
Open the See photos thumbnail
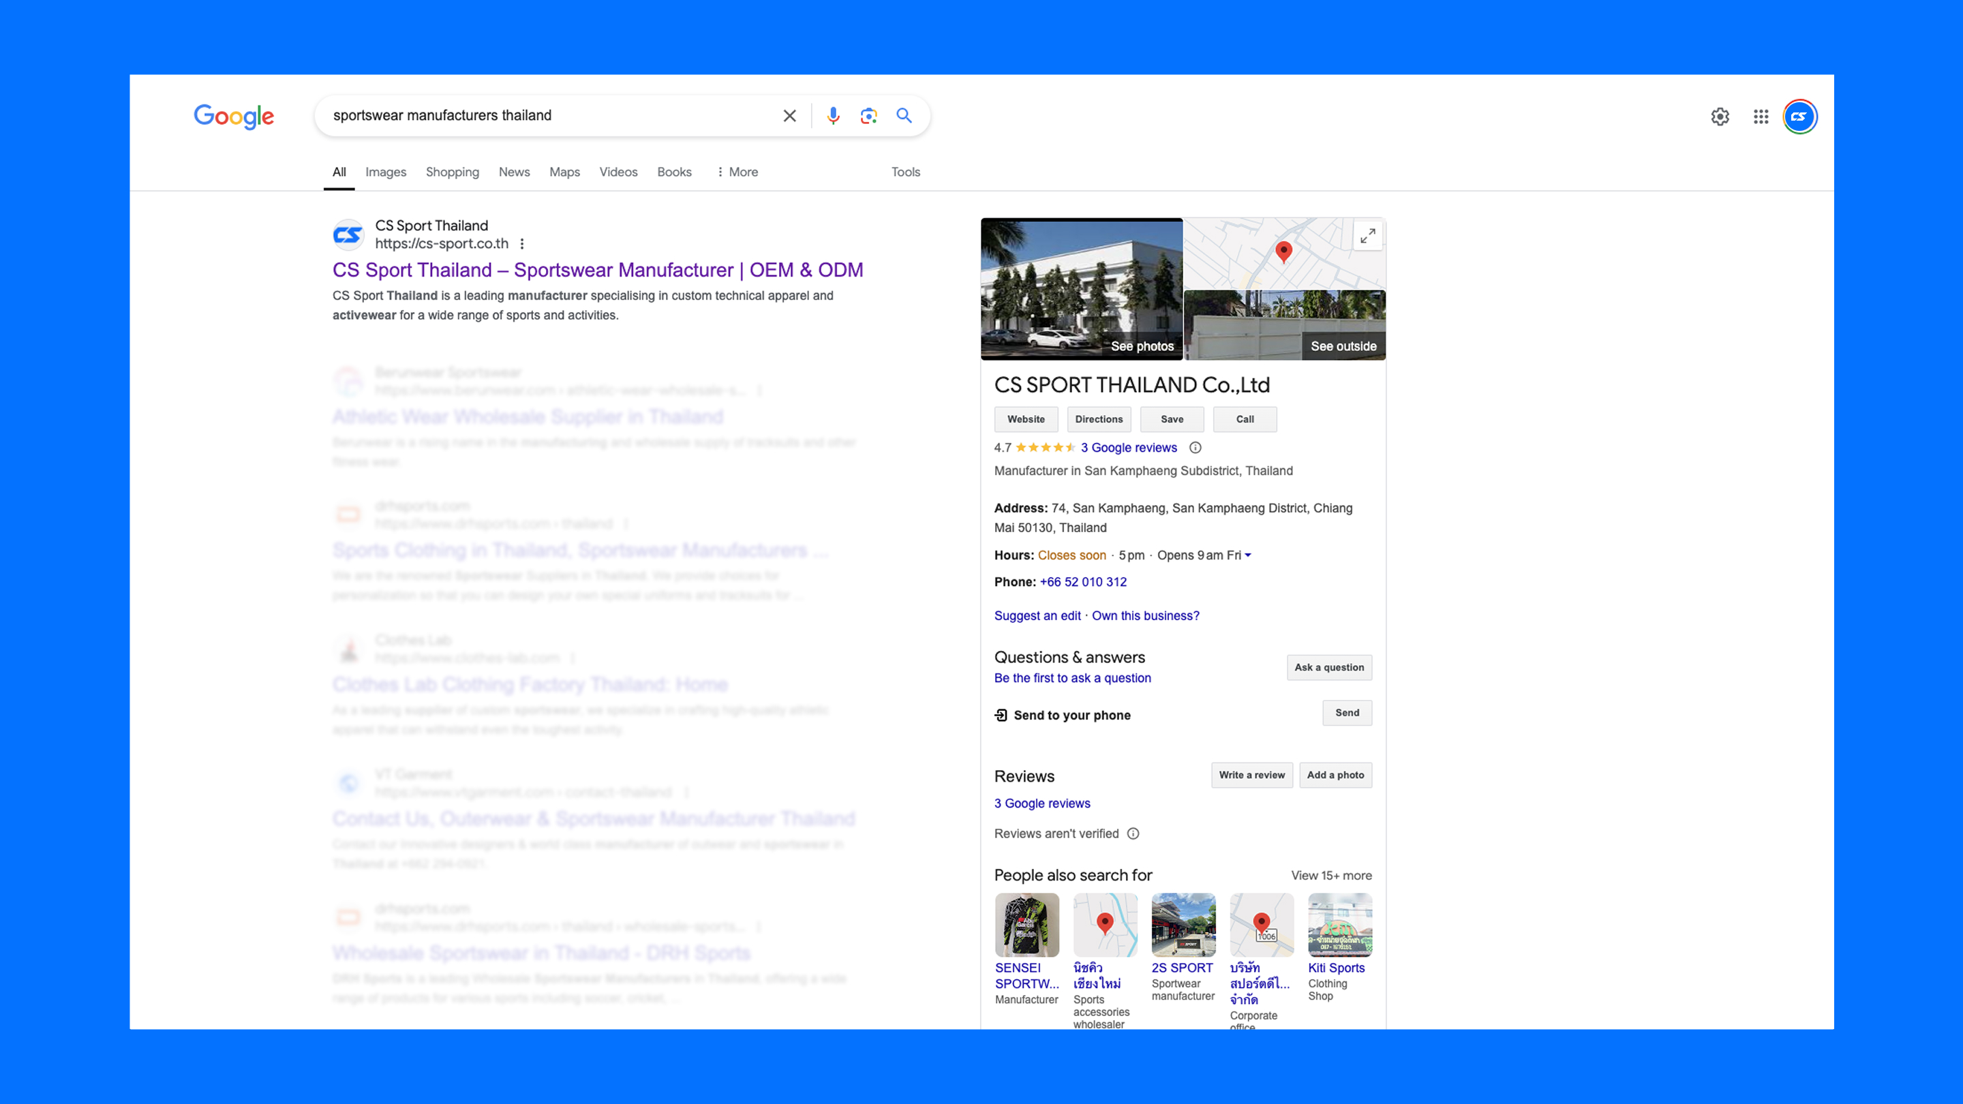click(1081, 289)
